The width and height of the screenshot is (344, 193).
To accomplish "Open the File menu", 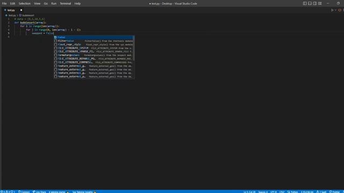I will click(4, 4).
